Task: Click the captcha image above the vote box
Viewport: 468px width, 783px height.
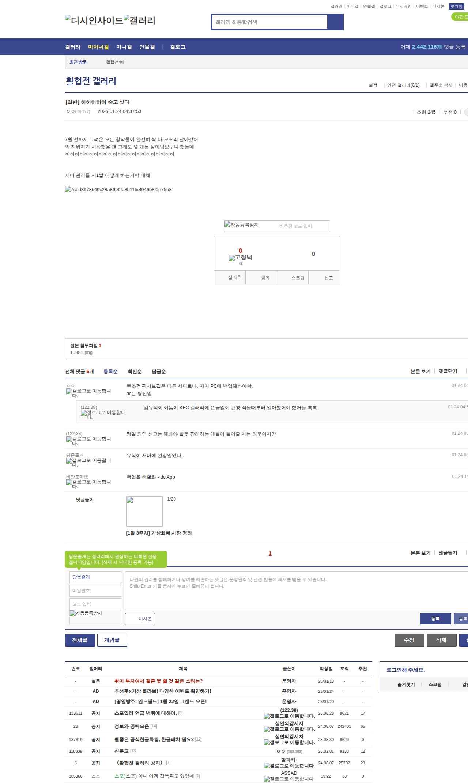Action: pyautogui.click(x=242, y=225)
